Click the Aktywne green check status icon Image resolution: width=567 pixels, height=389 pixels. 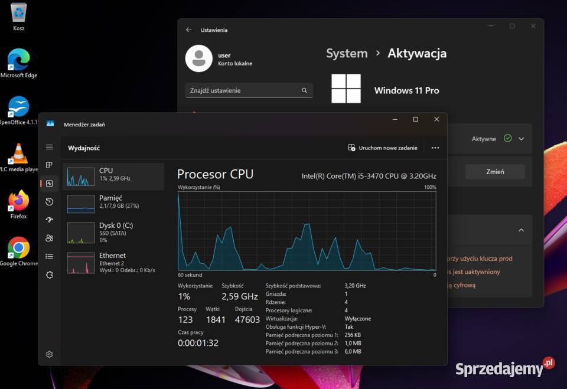tap(508, 138)
